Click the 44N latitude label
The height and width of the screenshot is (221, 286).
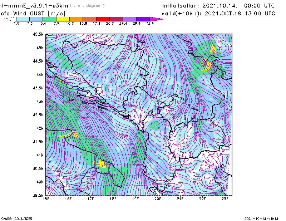[40, 74]
